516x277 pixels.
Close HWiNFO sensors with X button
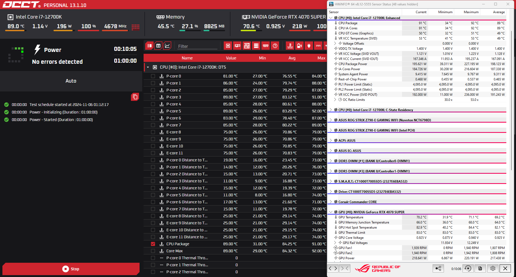(x=505, y=268)
